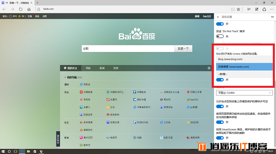Open the hao123 link in Baidu top bar
This screenshot has height=154, width=276.
point(207,16)
